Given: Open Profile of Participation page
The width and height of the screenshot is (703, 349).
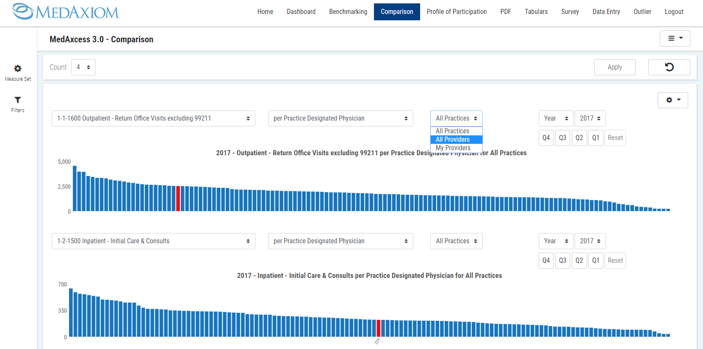Looking at the screenshot, I should 457,12.
